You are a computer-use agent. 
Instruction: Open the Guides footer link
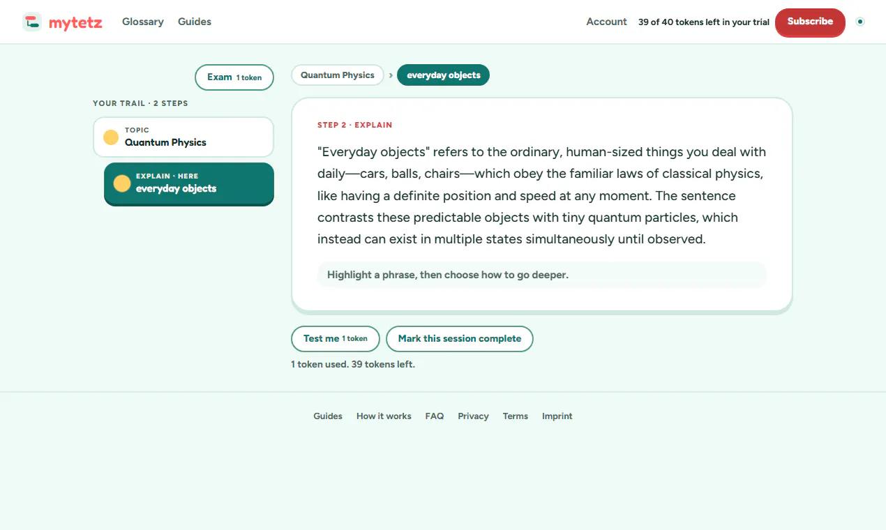328,416
